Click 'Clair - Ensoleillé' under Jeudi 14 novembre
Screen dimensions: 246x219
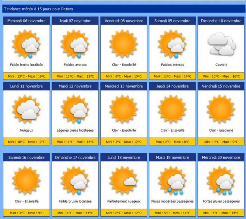[x=173, y=130]
